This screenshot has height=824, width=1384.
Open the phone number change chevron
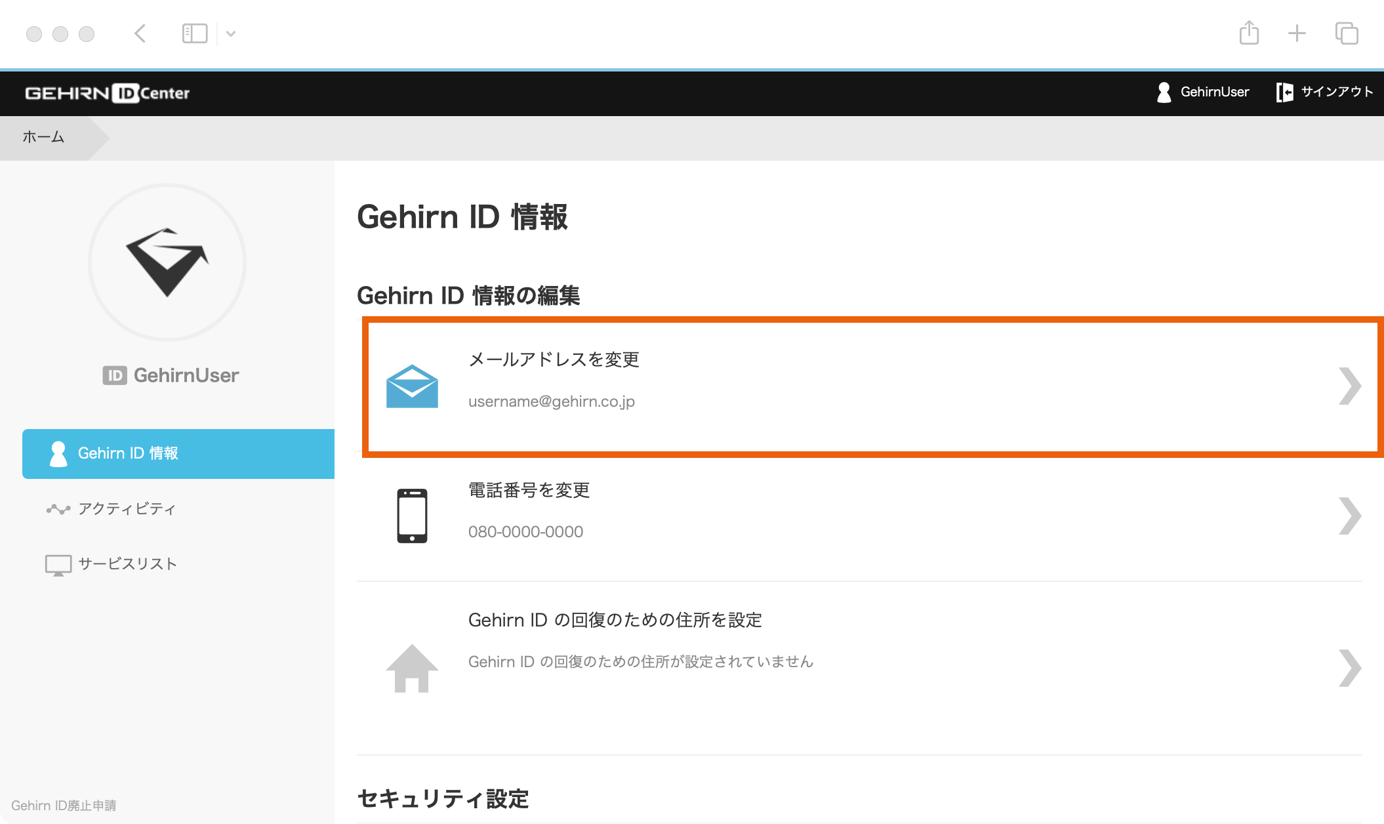tap(1349, 516)
